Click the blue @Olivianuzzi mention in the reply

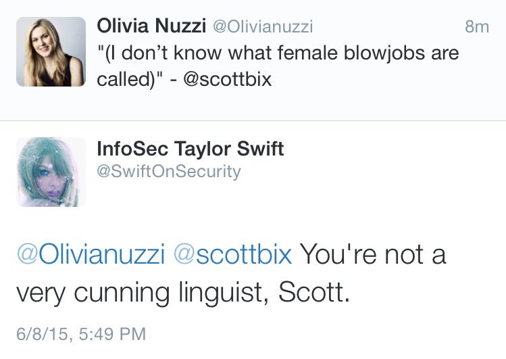(x=91, y=254)
